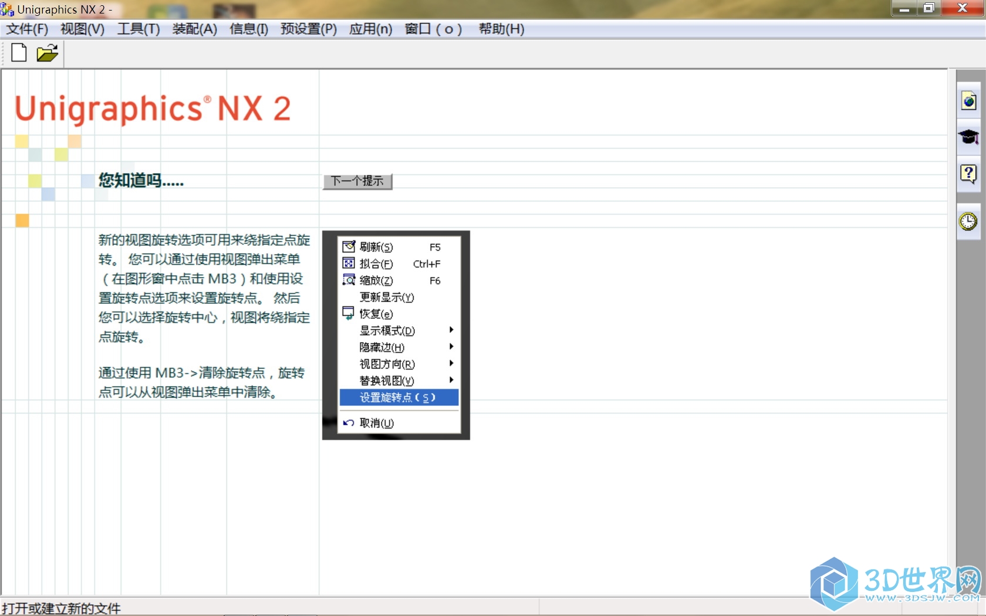Open the 工具(T) menu
Image resolution: width=986 pixels, height=616 pixels.
(x=139, y=29)
